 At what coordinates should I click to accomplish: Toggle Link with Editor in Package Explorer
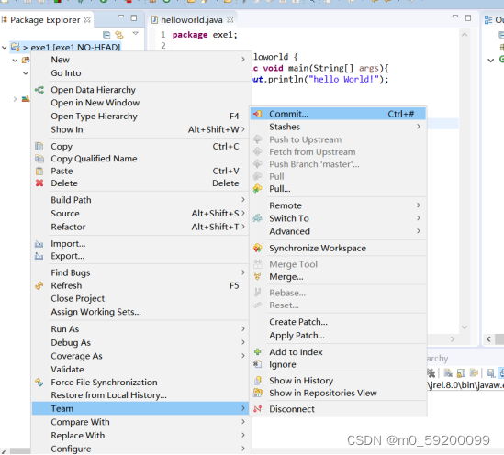(x=119, y=34)
